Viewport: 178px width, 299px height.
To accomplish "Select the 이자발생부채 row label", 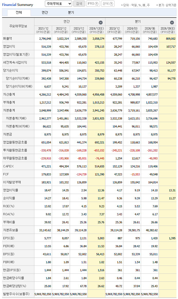I will pyautogui.click(x=12, y=182).
